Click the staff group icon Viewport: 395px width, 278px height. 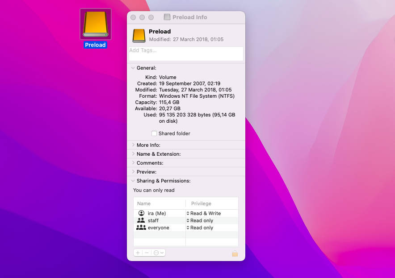point(141,220)
